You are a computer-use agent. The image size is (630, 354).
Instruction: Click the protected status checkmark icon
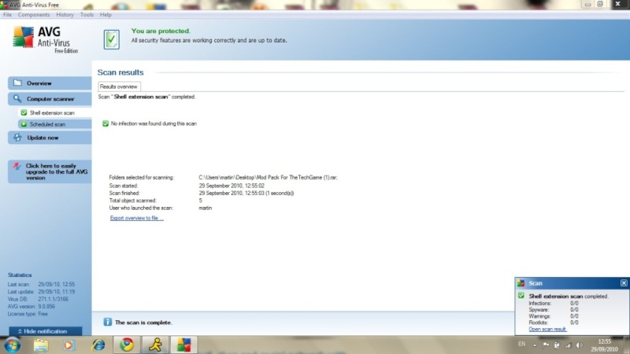tap(111, 39)
